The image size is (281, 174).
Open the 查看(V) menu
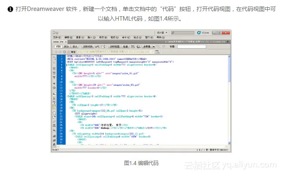80,38
